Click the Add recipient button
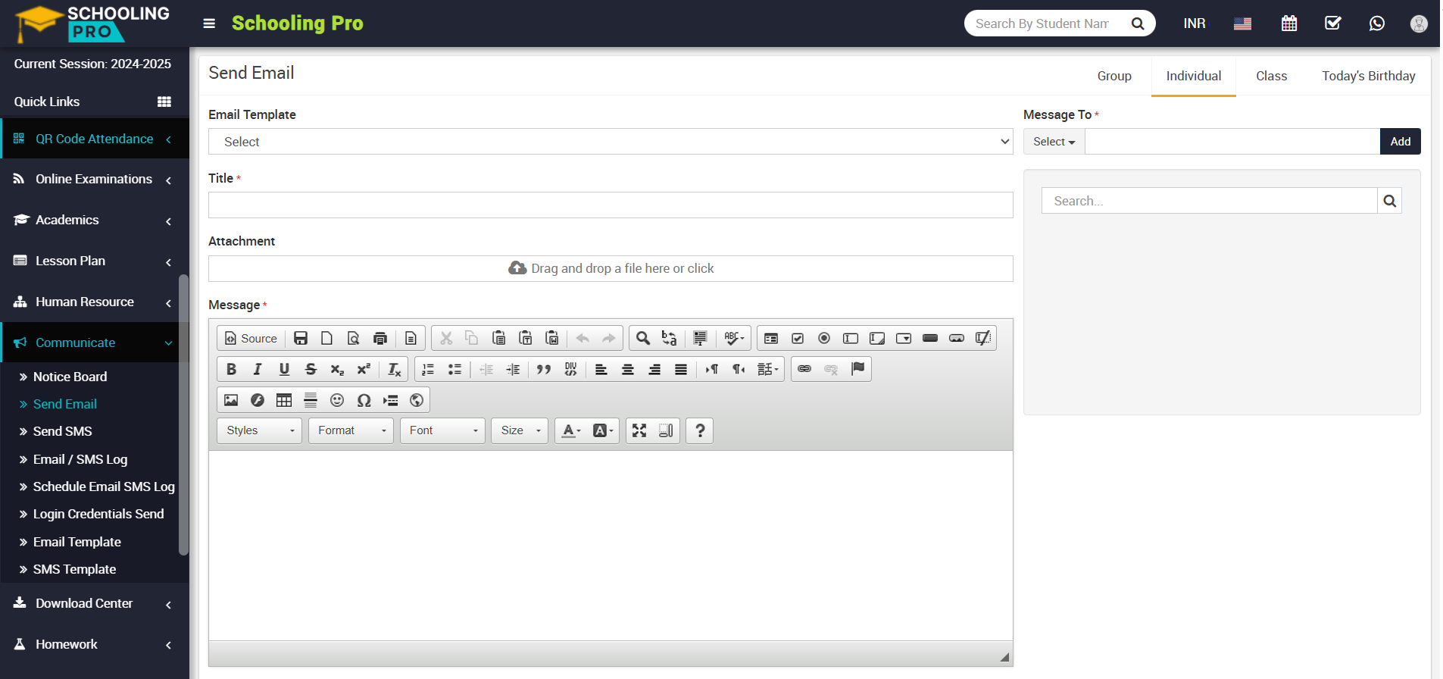Viewport: 1443px width, 679px height. 1400,142
